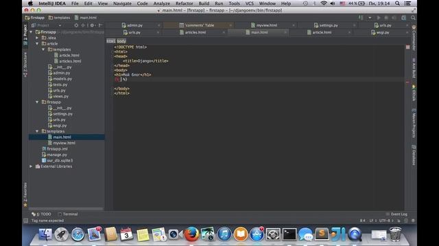Image resolution: width=439 pixels, height=246 pixels.
Task: Toggle the Maven Projects tool window button
Action: [414, 123]
